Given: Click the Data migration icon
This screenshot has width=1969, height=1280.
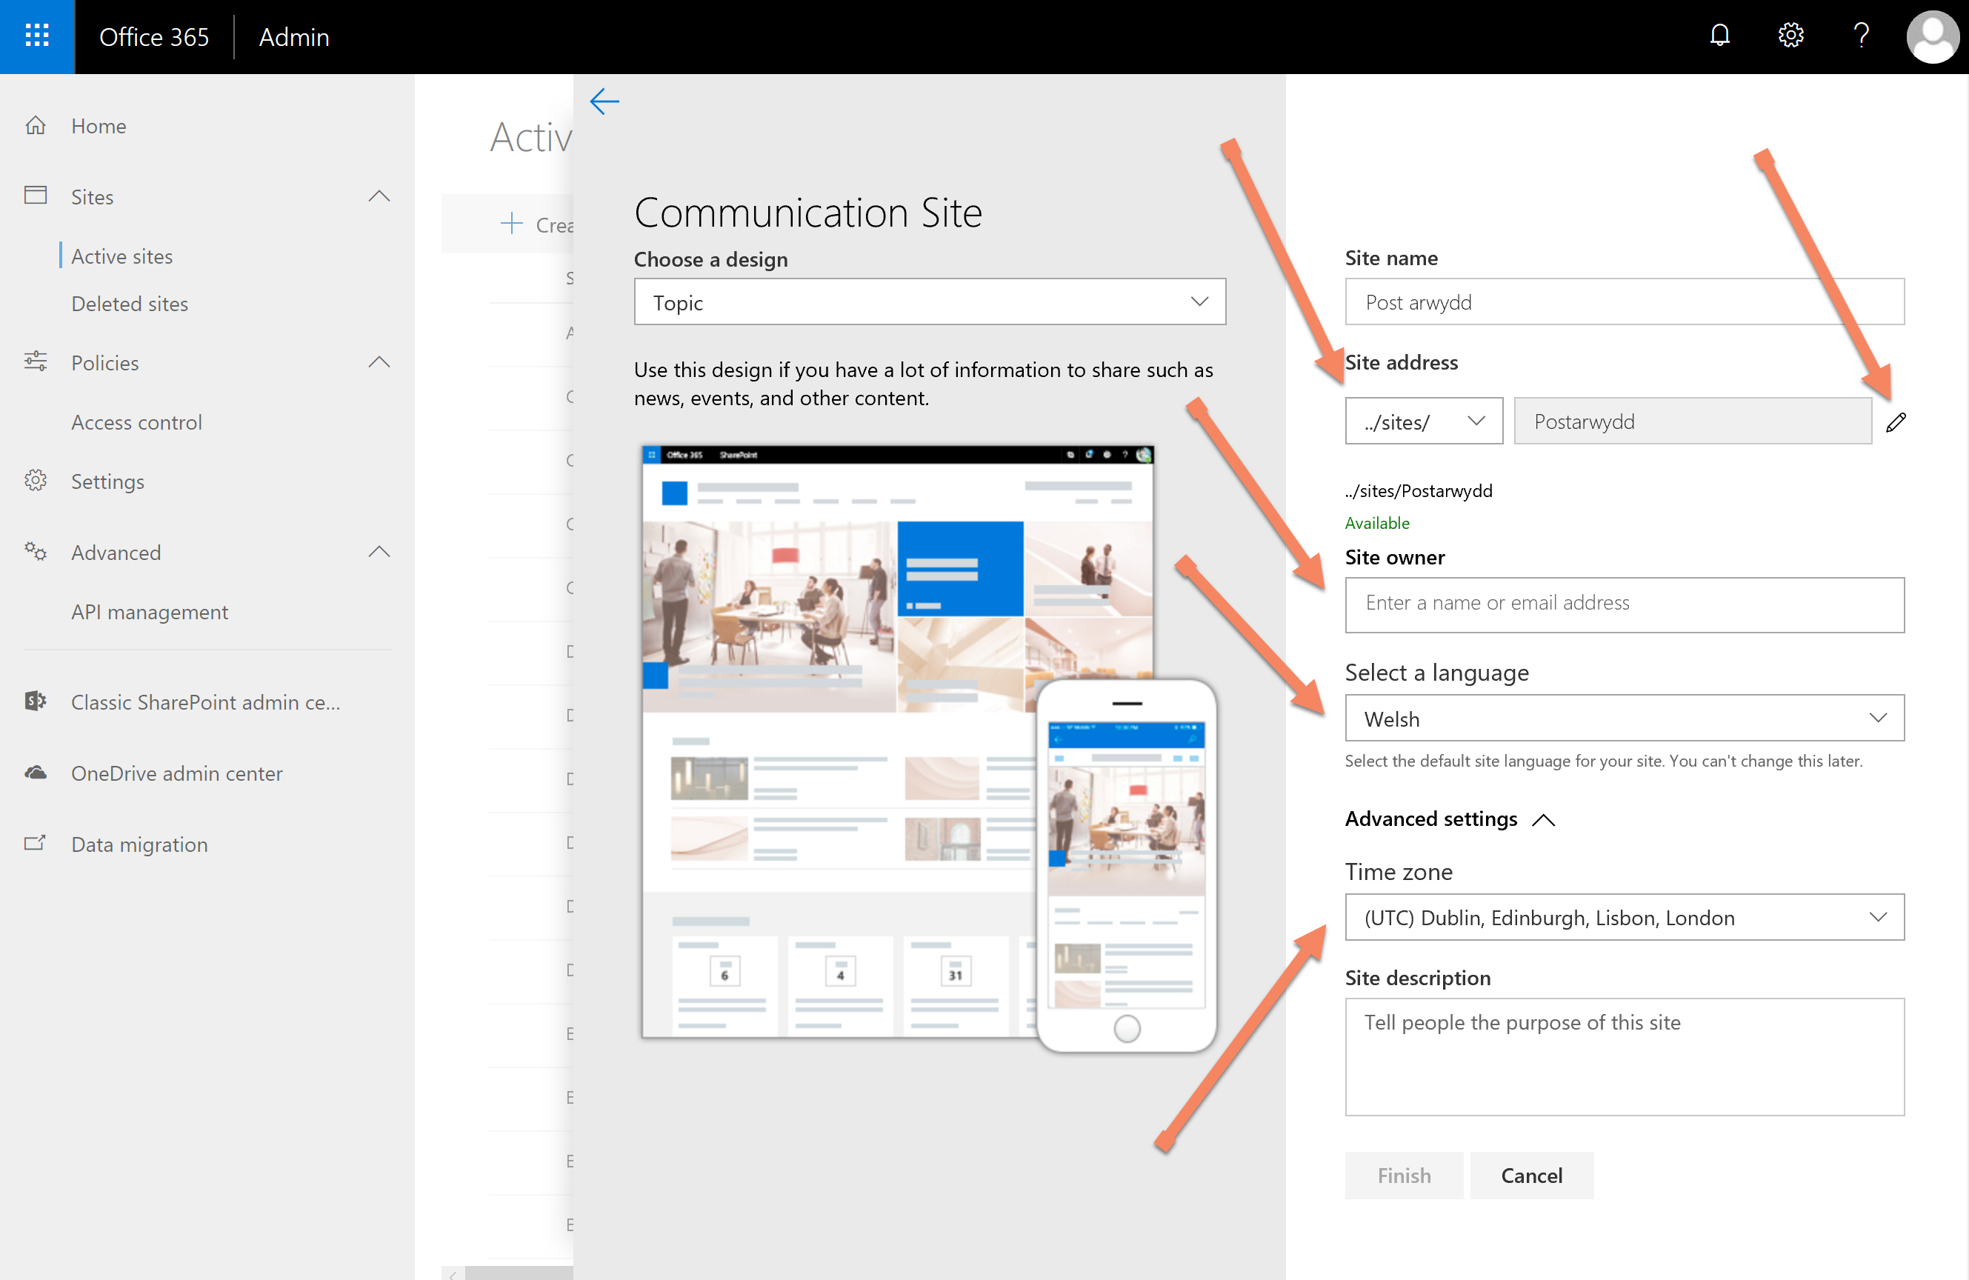Looking at the screenshot, I should 35,843.
